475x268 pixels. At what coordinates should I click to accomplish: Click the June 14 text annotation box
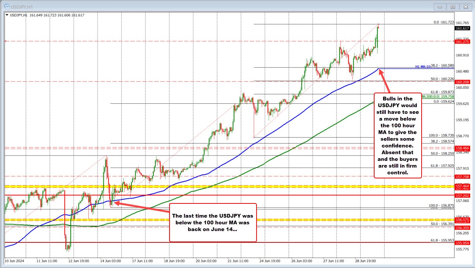click(213, 223)
